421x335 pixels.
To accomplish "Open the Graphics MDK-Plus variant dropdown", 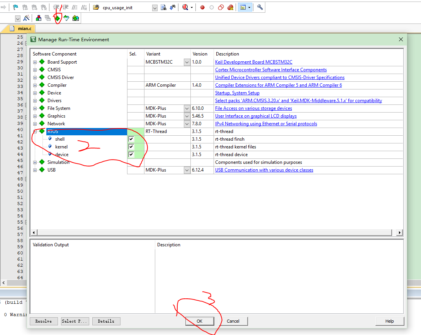I will (187, 116).
